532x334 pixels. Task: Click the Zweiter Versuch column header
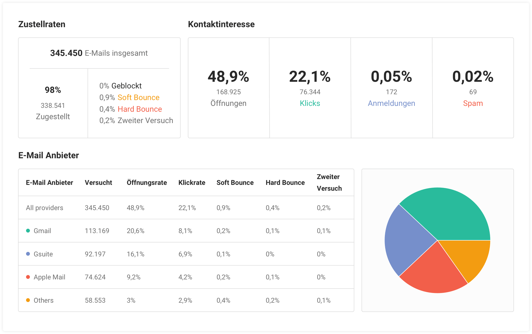coord(329,183)
